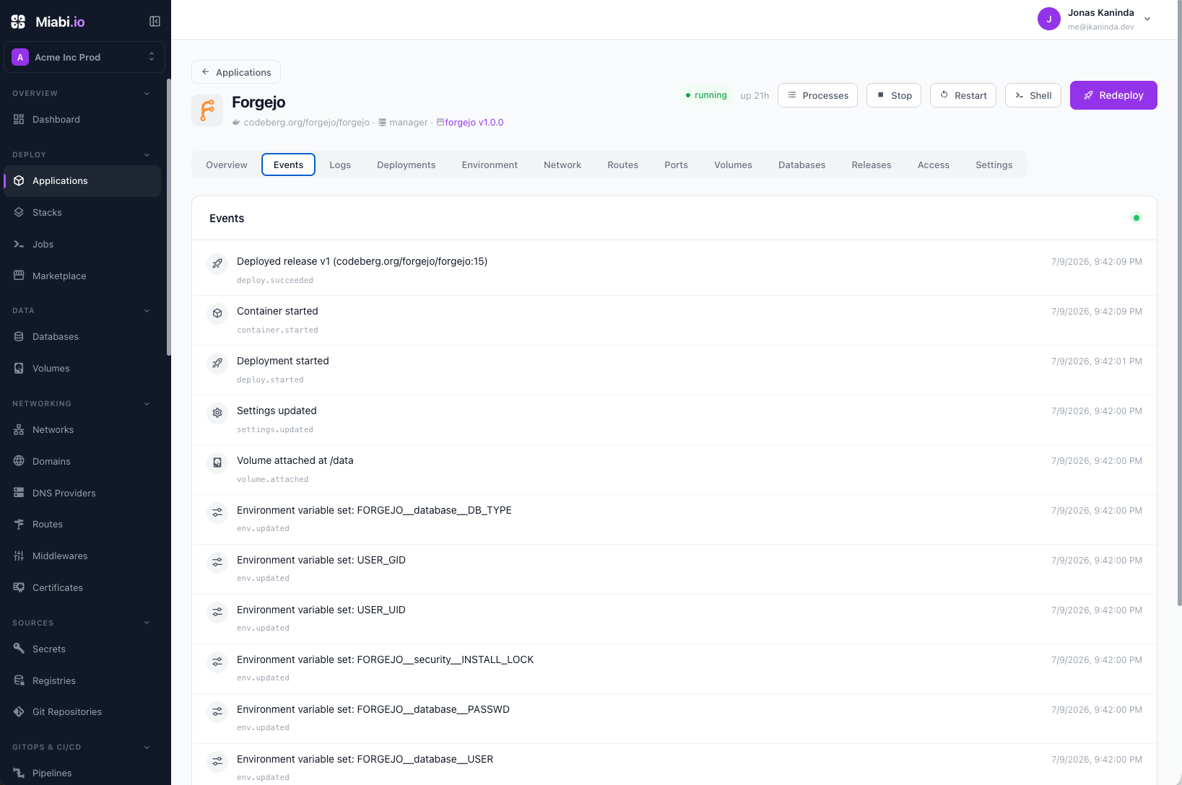Screen dimensions: 1182x785
Task: Open the Volumes tab in the application tab bar
Action: click(733, 165)
